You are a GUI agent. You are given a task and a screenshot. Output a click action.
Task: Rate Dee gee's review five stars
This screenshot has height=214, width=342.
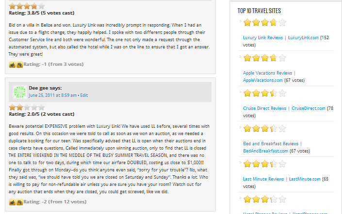[41, 107]
